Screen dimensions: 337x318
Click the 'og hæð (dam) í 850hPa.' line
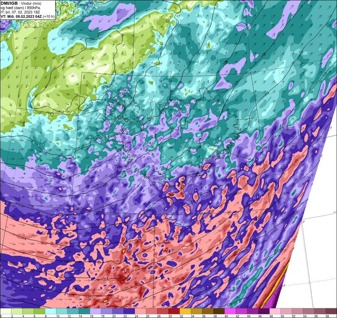pos(21,8)
